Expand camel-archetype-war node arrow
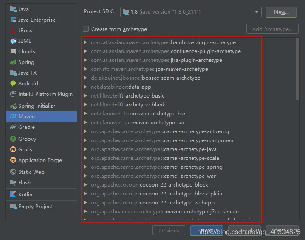305x240 pixels. tap(85, 176)
